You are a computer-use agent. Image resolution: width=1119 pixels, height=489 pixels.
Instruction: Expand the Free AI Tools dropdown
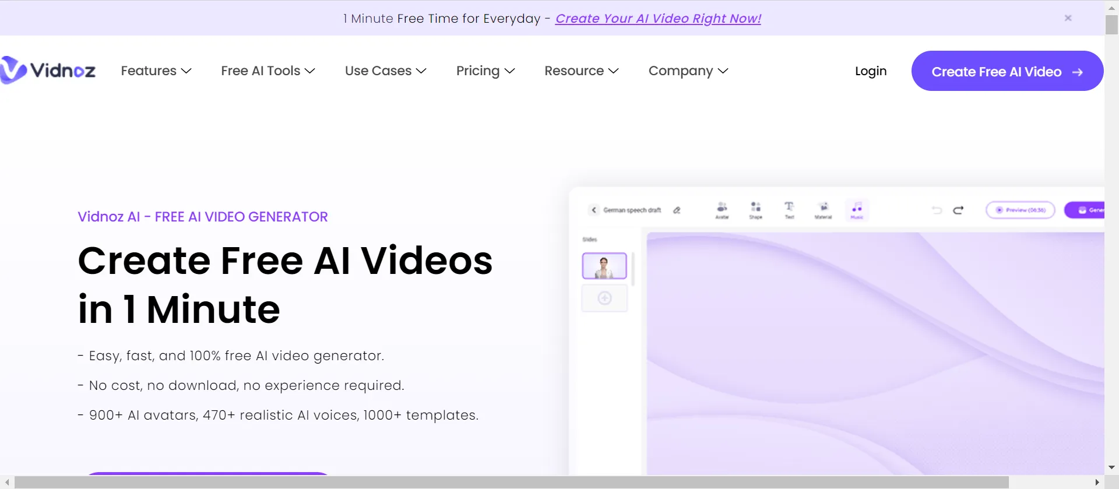(x=268, y=71)
